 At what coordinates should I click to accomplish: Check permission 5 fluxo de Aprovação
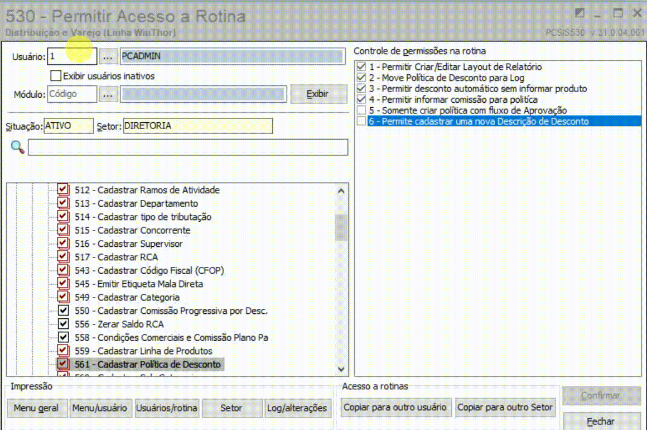pos(361,110)
